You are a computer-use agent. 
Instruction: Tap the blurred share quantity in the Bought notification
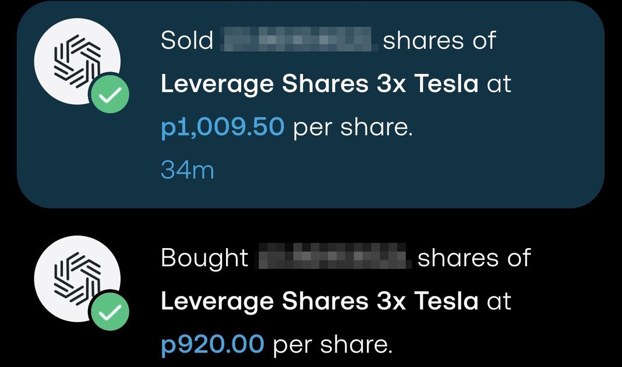tap(333, 258)
